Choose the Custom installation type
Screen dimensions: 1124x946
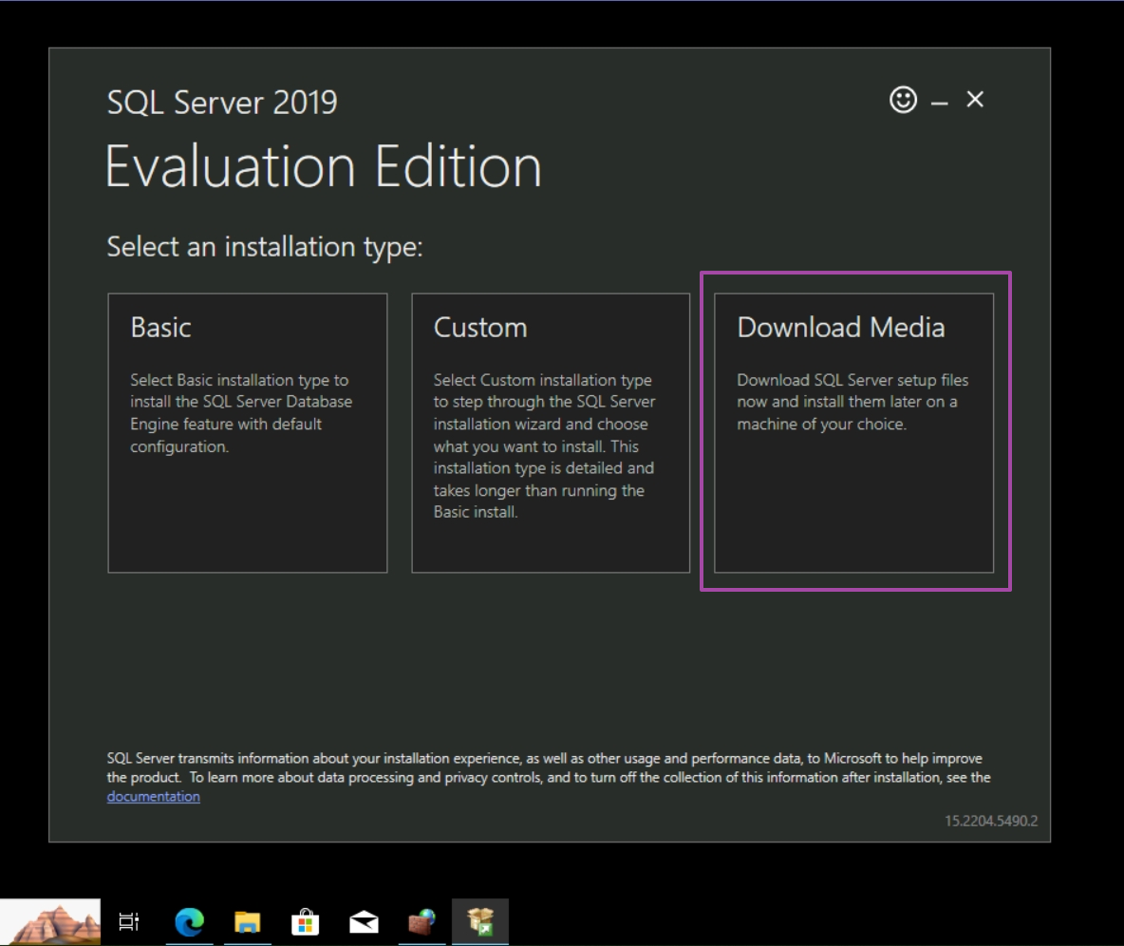coord(551,432)
